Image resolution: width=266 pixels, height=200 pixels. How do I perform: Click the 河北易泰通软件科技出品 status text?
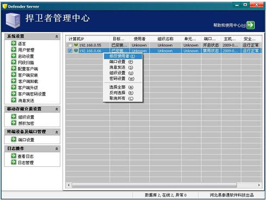point(232,195)
